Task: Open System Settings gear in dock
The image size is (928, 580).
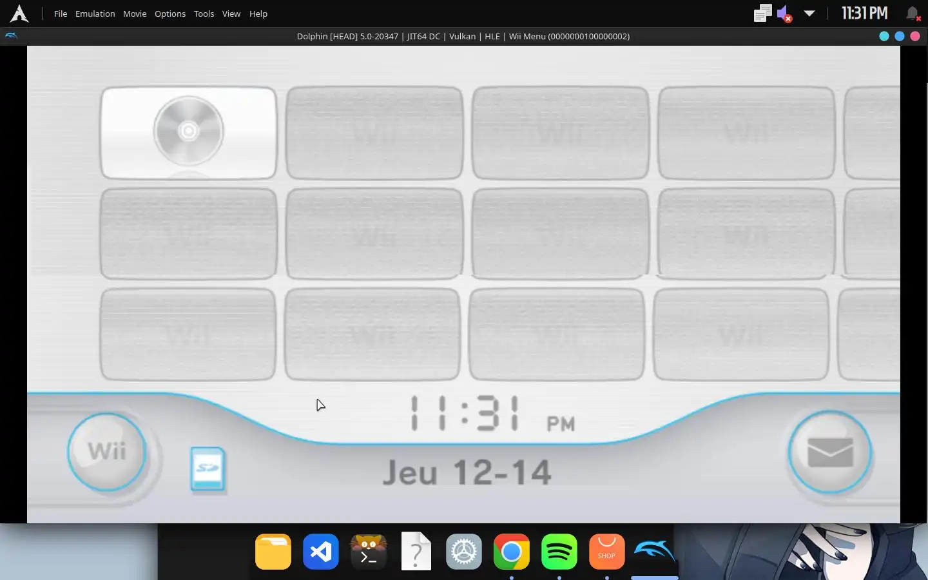Action: point(464,552)
